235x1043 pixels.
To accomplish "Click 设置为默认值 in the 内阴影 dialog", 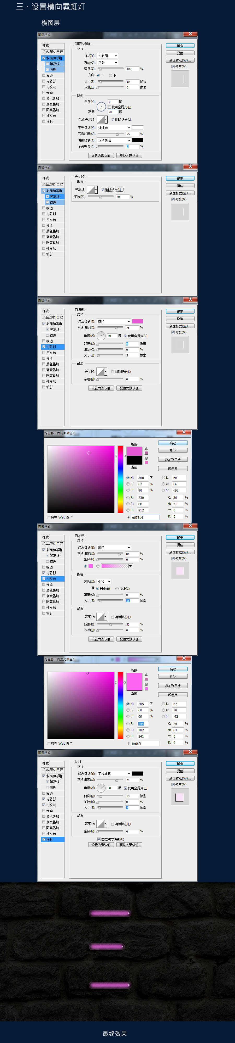I will tap(101, 388).
